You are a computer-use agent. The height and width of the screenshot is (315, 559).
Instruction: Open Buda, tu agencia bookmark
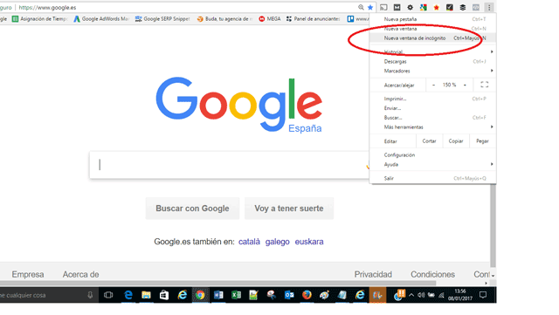pyautogui.click(x=224, y=19)
